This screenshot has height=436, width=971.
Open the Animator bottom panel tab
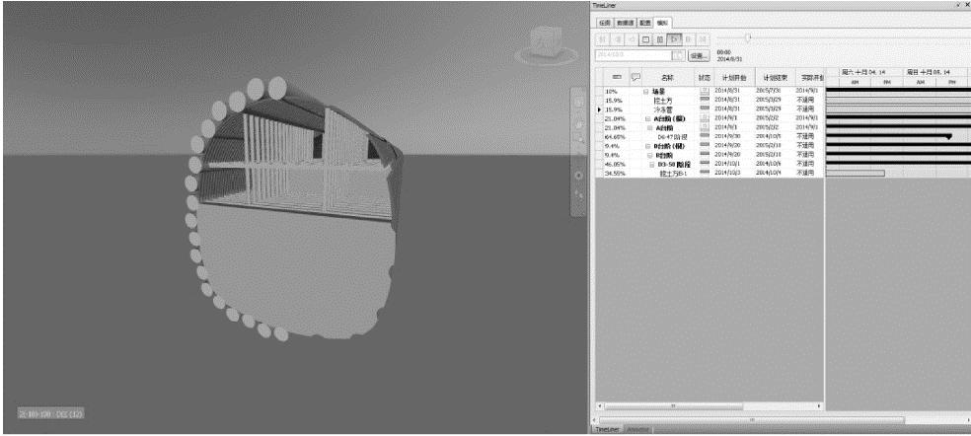tap(637, 429)
